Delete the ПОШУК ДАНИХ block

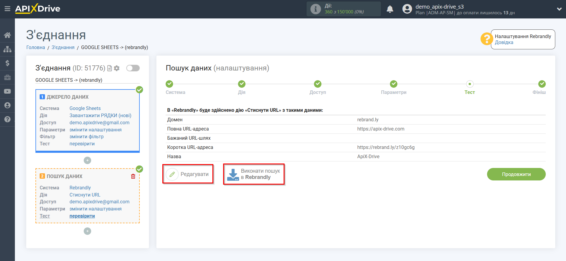pos(133,176)
